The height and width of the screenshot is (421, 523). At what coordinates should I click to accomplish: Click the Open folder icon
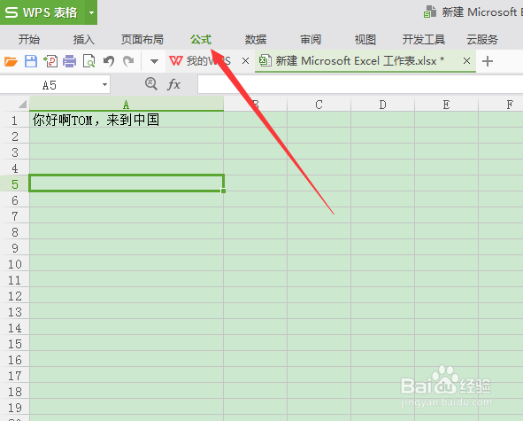tap(11, 61)
